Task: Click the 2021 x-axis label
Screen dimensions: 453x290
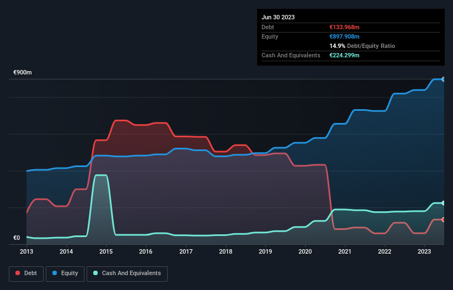Action: 345,251
